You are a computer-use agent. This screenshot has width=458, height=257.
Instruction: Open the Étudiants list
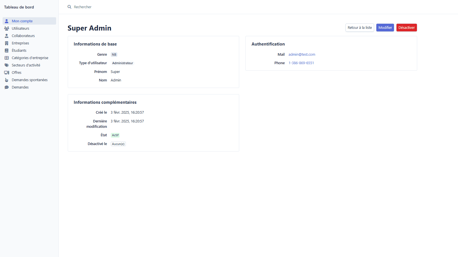[29, 50]
